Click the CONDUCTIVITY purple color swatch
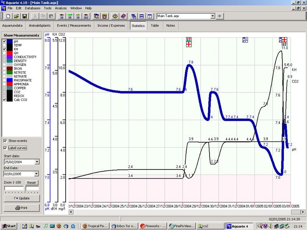307x230 pixels. pyautogui.click(x=10, y=57)
